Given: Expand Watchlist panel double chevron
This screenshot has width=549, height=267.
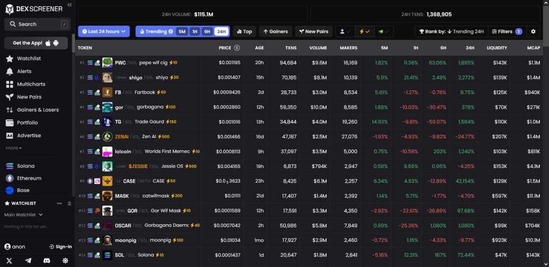Looking at the screenshot, I should click(x=69, y=203).
